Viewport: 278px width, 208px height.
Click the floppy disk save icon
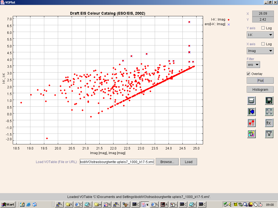(x=269, y=101)
